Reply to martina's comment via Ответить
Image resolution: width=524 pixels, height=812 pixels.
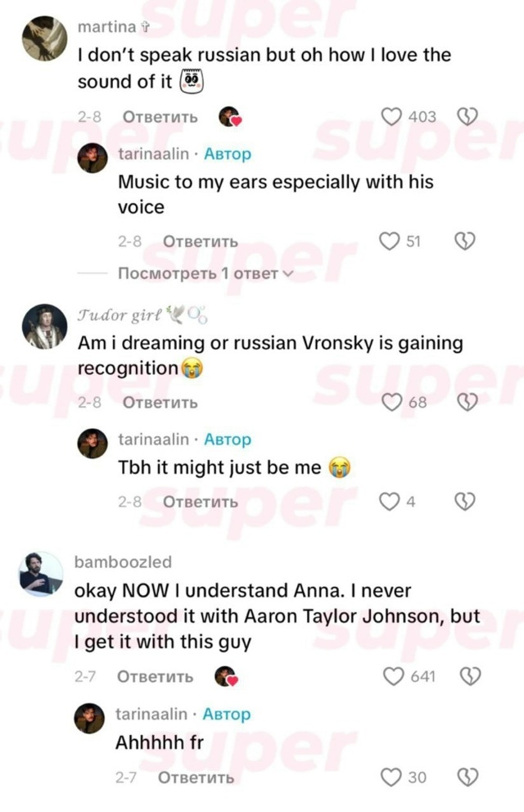pos(160,117)
